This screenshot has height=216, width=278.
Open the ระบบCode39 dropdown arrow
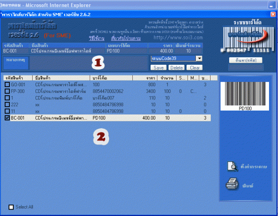coord(199,58)
